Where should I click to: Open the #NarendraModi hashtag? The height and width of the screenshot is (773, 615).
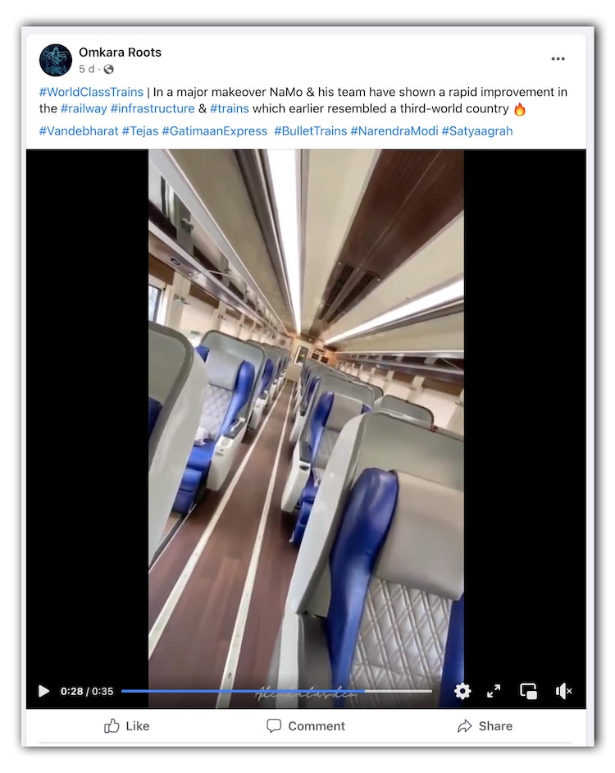tap(394, 131)
